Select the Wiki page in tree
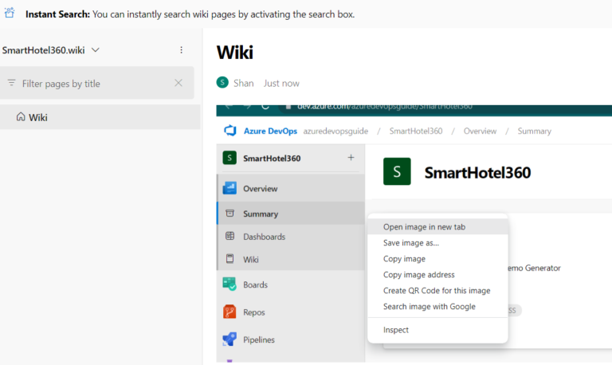The width and height of the screenshot is (612, 365). [x=38, y=117]
